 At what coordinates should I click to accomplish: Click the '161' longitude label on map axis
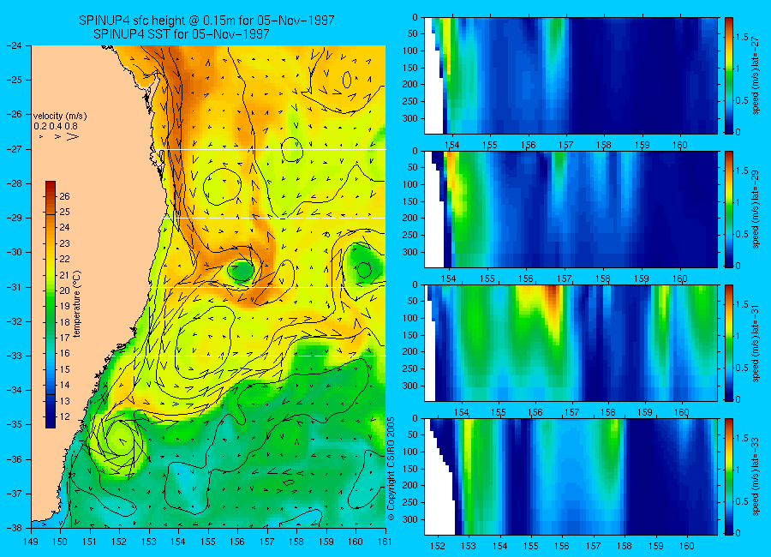point(385,542)
